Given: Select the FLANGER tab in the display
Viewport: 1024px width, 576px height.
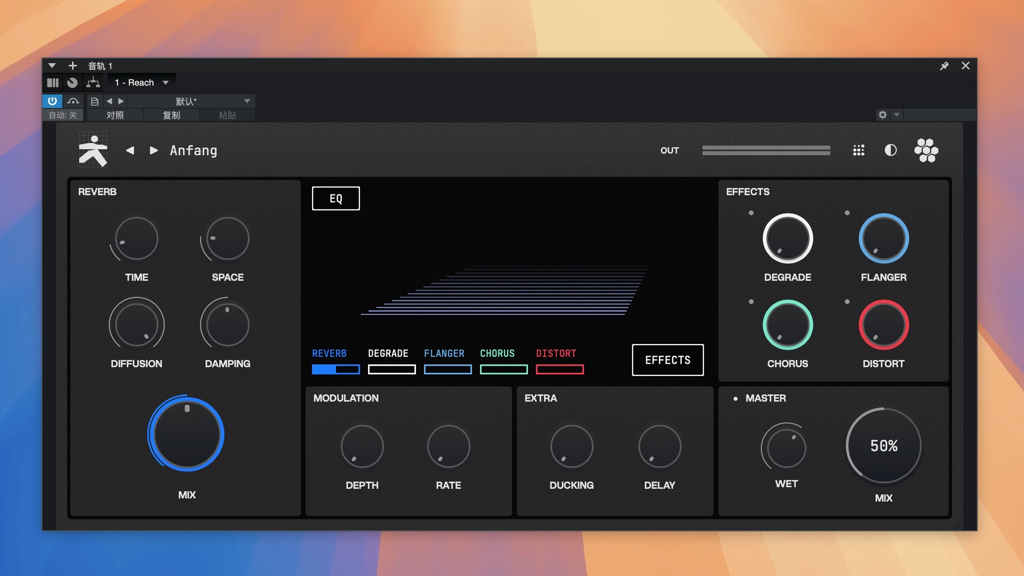Looking at the screenshot, I should click(447, 361).
